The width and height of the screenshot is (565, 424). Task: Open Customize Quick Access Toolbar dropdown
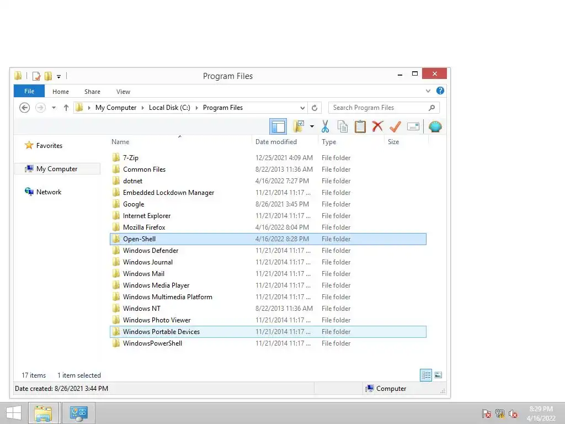coord(58,76)
